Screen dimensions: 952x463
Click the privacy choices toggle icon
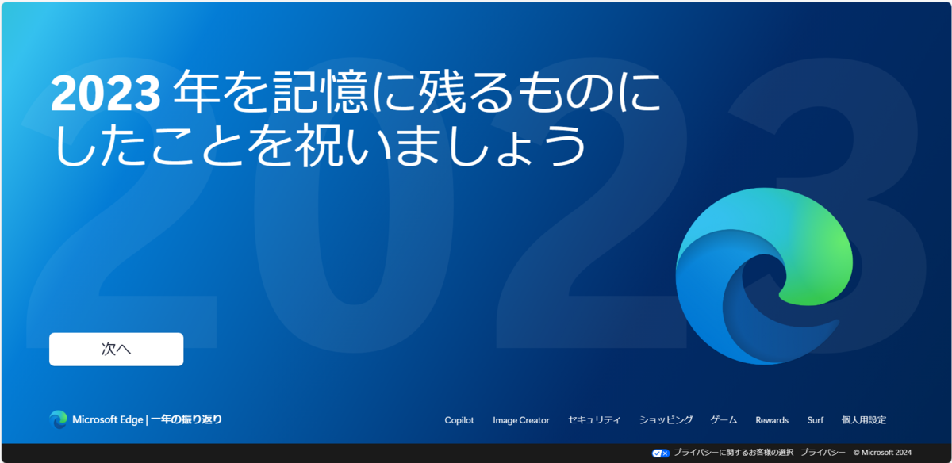pyautogui.click(x=660, y=453)
